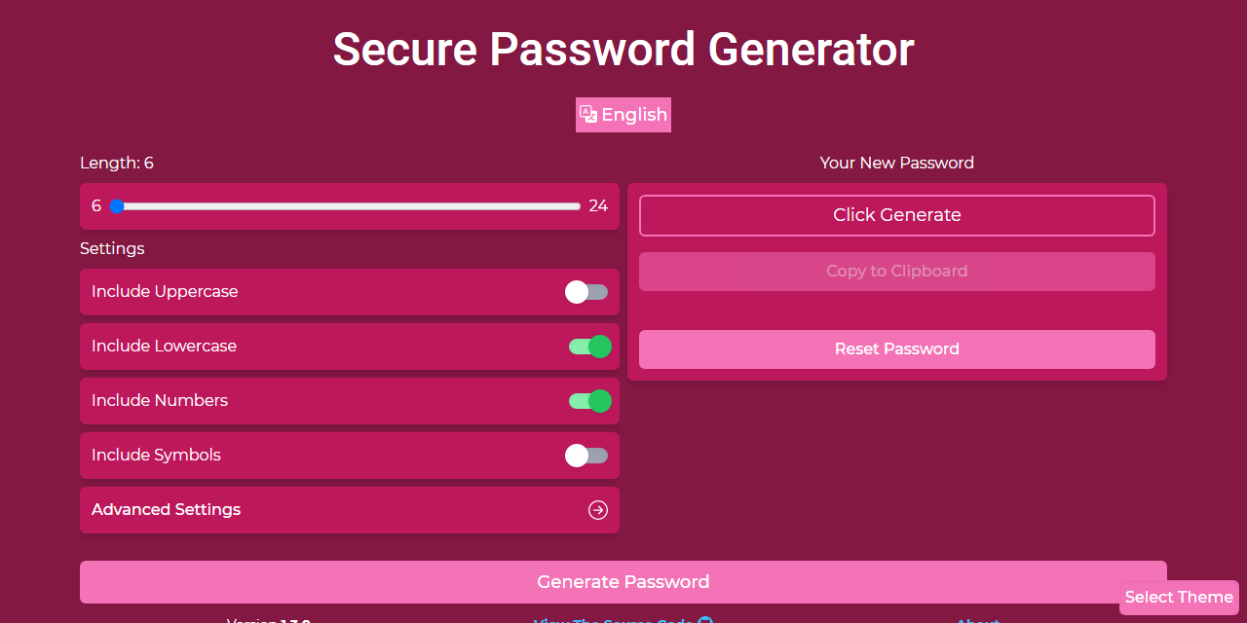Reset the generated password
This screenshot has height=623, width=1247.
896,348
